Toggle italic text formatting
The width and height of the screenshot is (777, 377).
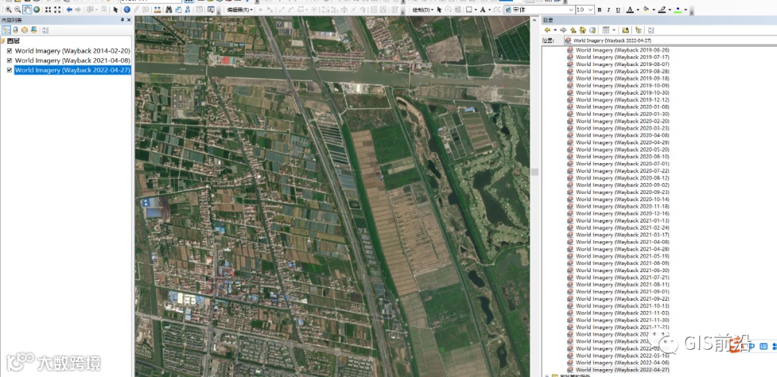(609, 10)
